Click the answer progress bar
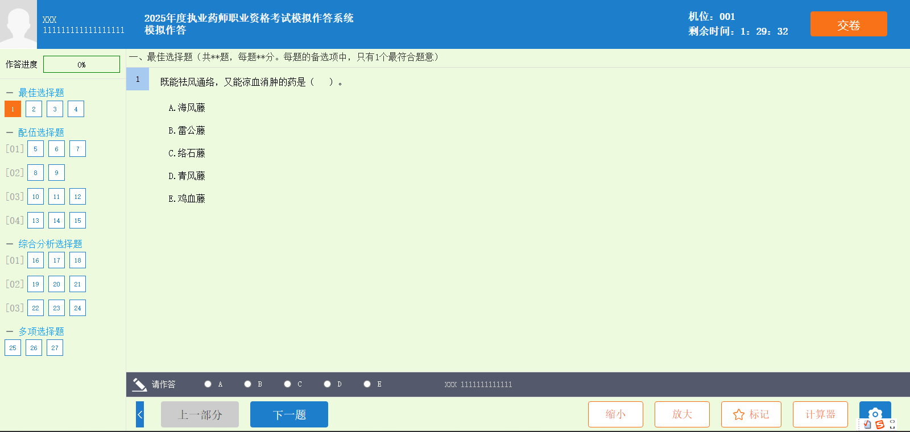 pos(81,64)
